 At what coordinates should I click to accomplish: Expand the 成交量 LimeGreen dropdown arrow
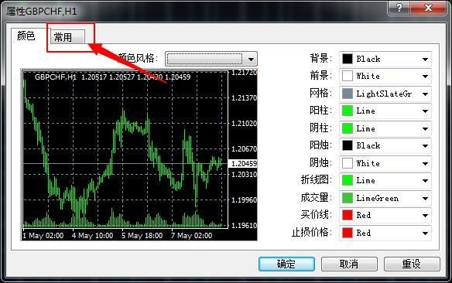click(x=425, y=199)
